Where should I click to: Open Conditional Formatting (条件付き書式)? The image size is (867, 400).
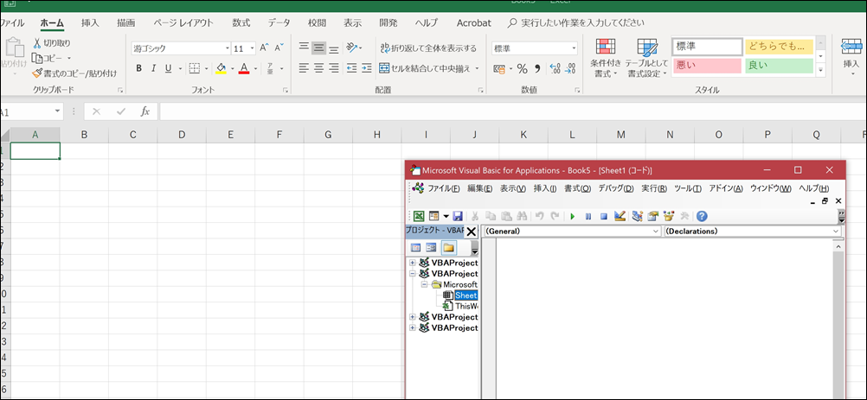[x=606, y=58]
